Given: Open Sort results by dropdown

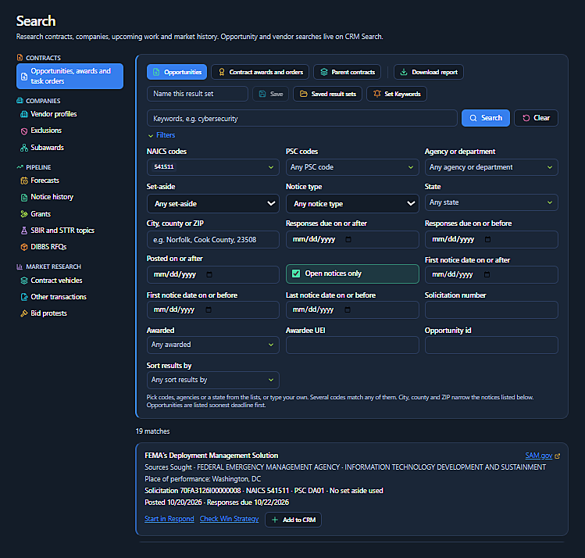Looking at the screenshot, I should [x=213, y=380].
